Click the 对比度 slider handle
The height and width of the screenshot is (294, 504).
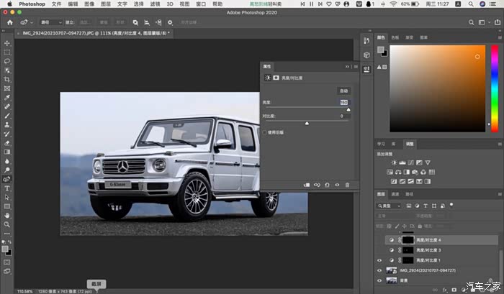tap(307, 124)
